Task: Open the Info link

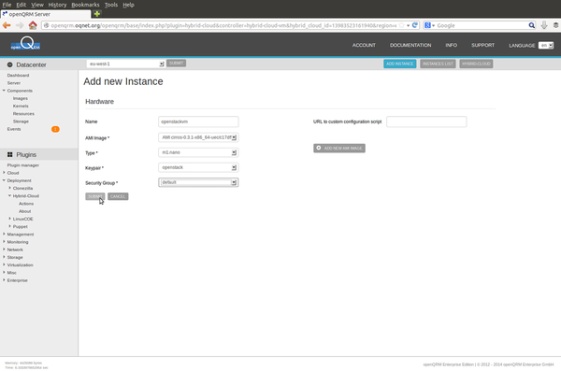Action: coord(452,45)
